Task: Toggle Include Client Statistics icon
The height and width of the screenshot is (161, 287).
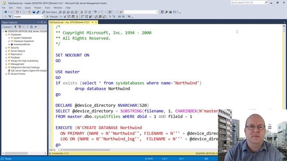Action: pyautogui.click(x=91, y=17)
